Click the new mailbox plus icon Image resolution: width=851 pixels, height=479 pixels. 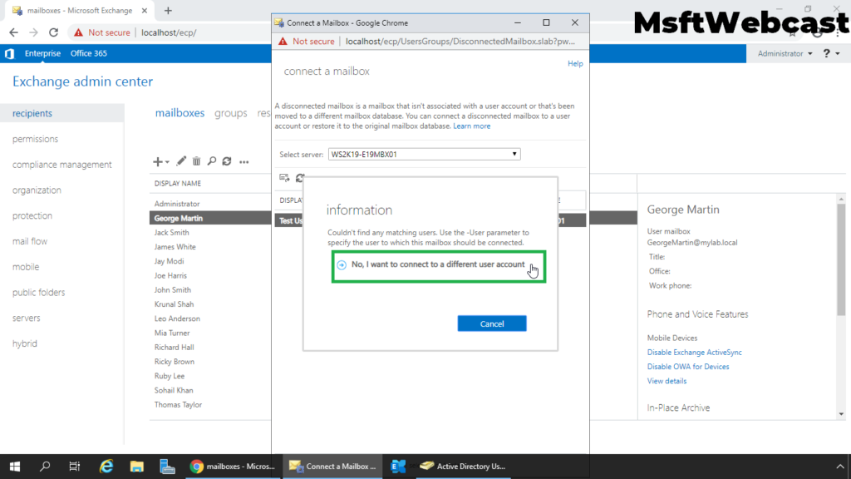click(157, 161)
